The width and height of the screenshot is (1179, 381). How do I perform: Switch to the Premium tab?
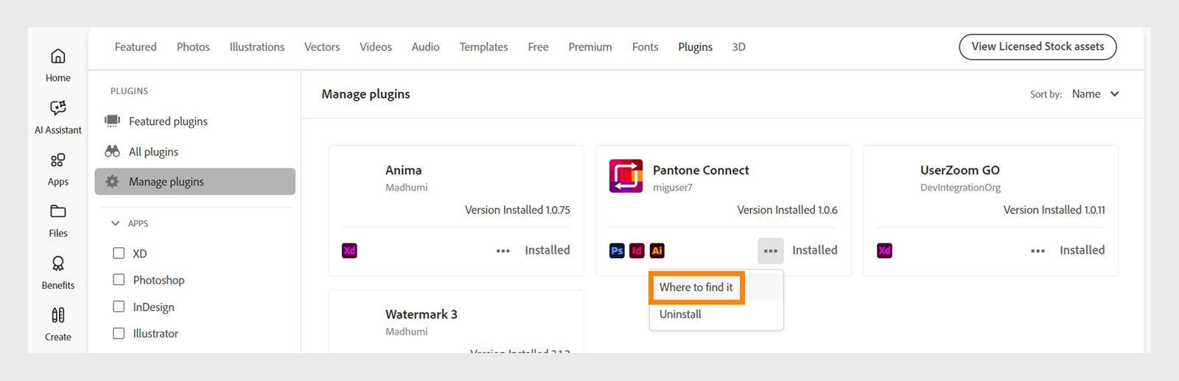(590, 47)
